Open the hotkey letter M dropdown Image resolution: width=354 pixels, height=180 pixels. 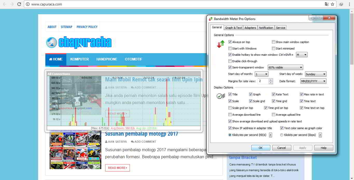(302, 55)
